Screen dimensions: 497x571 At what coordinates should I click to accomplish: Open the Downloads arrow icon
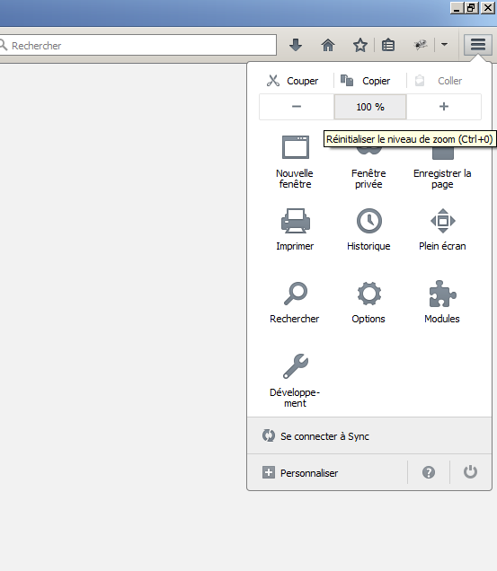(296, 45)
